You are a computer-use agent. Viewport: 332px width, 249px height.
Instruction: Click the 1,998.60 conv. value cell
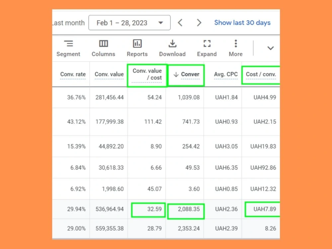point(113,189)
